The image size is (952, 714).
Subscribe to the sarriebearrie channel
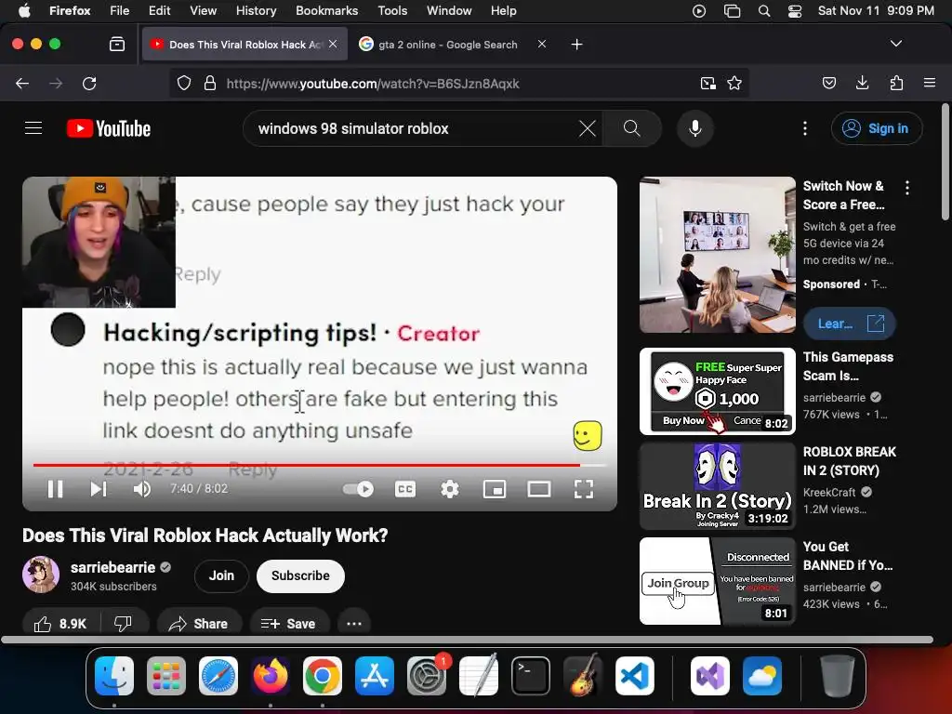coord(300,575)
